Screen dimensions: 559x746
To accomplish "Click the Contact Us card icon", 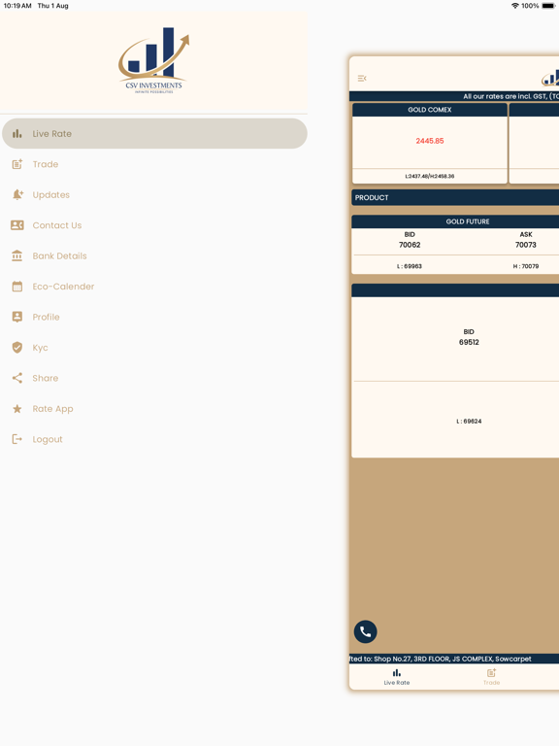I will [17, 225].
